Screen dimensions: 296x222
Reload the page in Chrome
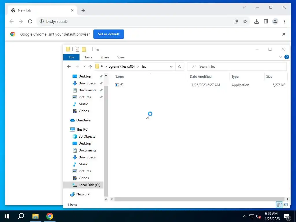(30, 21)
